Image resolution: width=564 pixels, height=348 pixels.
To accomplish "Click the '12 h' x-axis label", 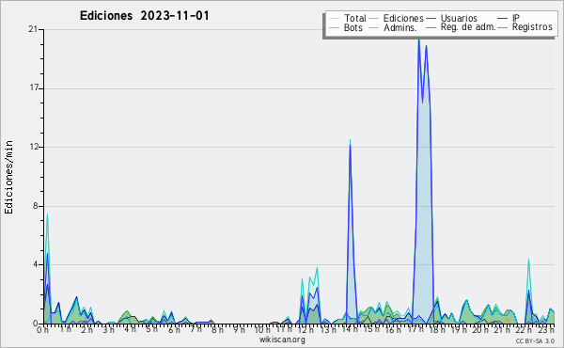I will pos(305,329).
